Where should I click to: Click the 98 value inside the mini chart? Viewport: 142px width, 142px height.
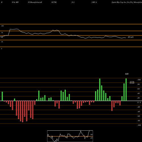coord(91,135)
